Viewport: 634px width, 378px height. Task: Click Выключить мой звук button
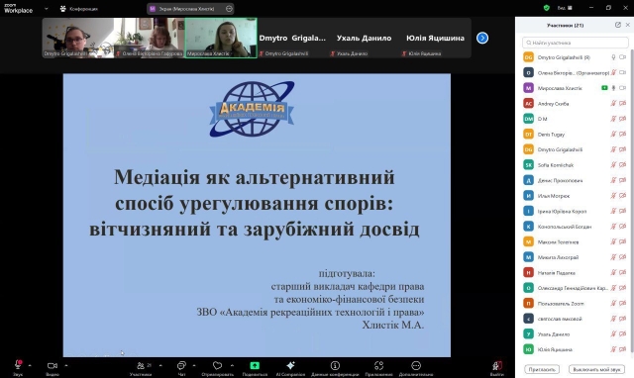click(596, 369)
